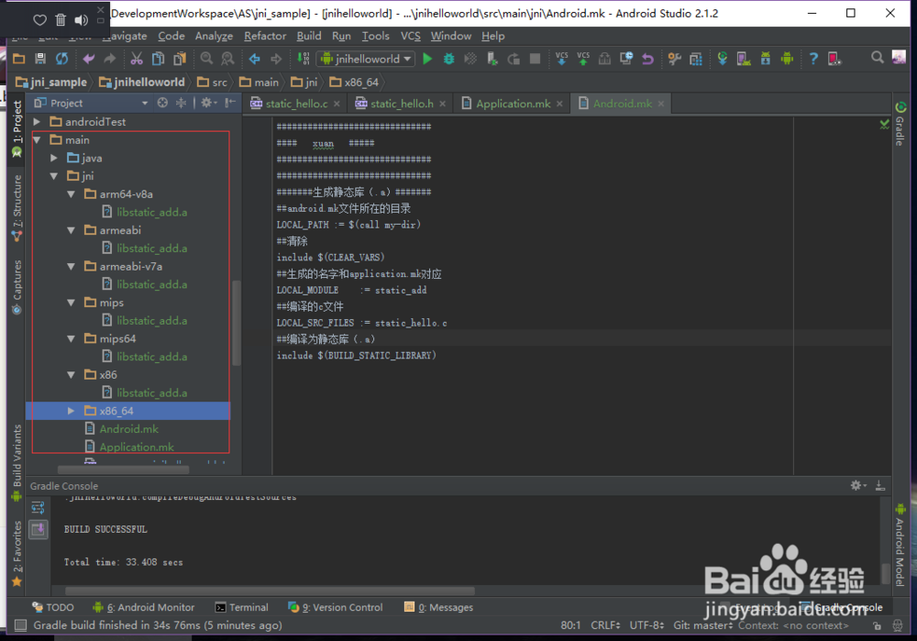Toggle soft-wrap icon in Gradle Console
Viewport: 917px width, 641px height.
tap(38, 507)
